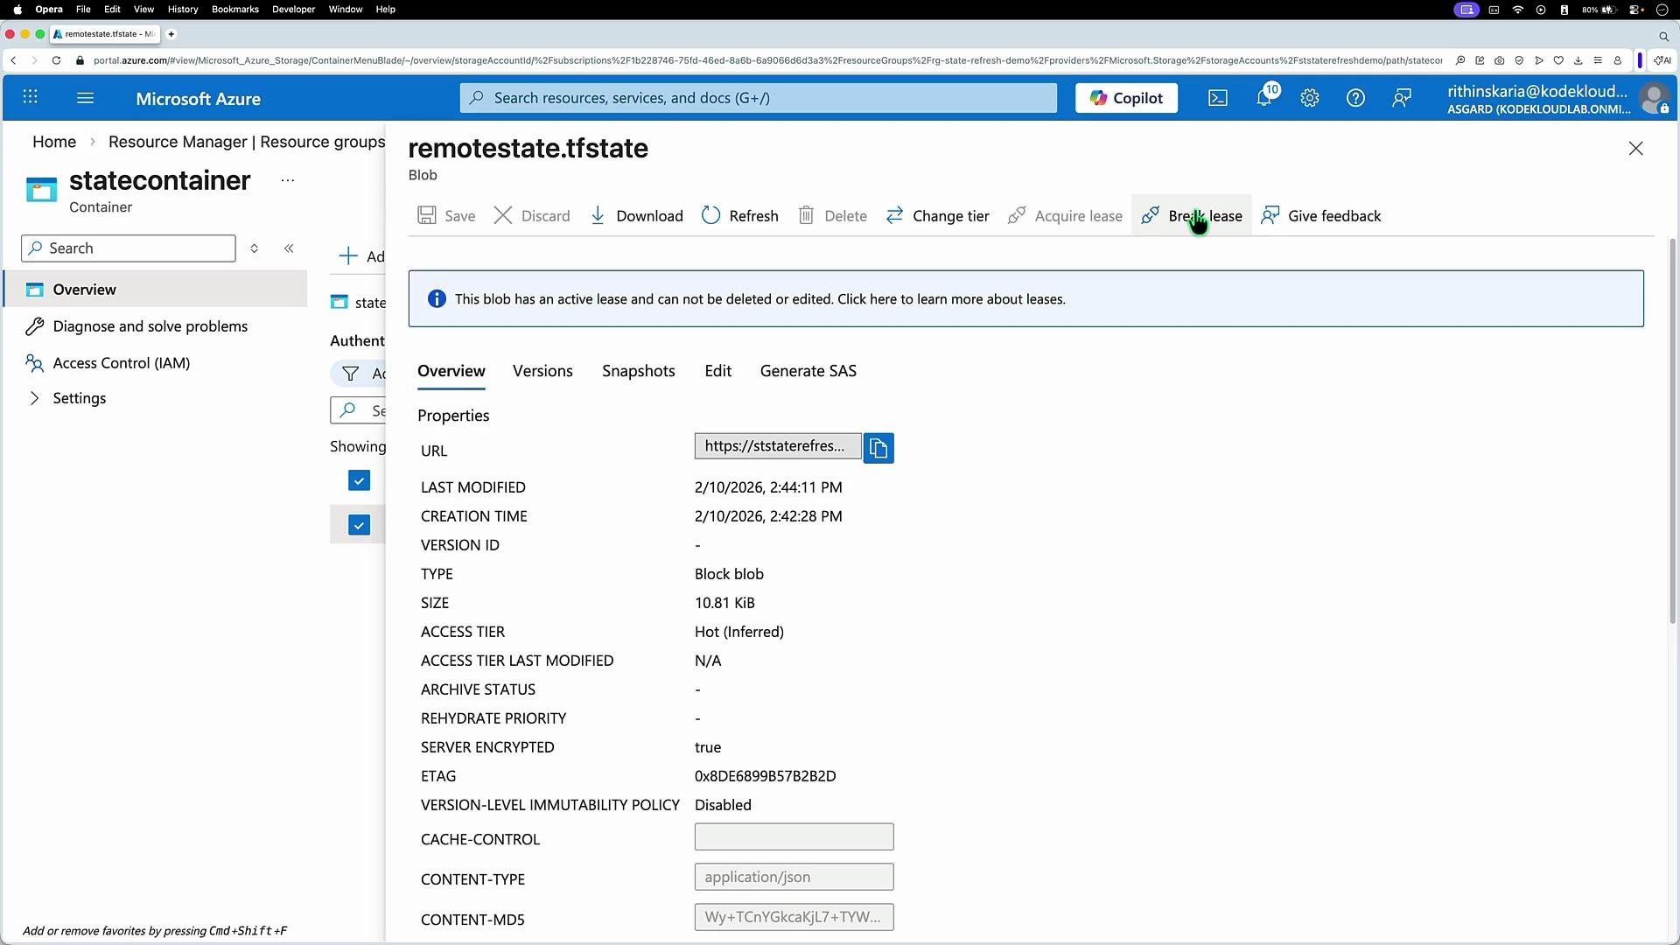
Task: Open the Help question mark icon
Action: pyautogui.click(x=1355, y=98)
